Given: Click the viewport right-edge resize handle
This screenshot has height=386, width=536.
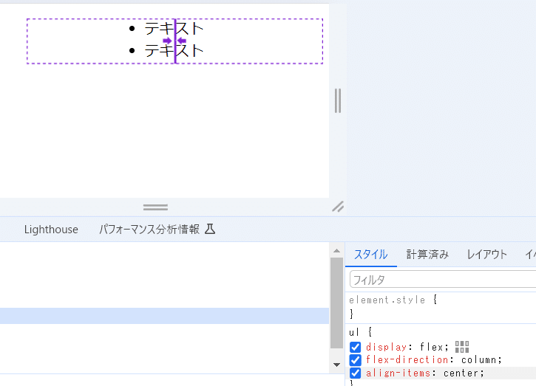Looking at the screenshot, I should pyautogui.click(x=338, y=100).
